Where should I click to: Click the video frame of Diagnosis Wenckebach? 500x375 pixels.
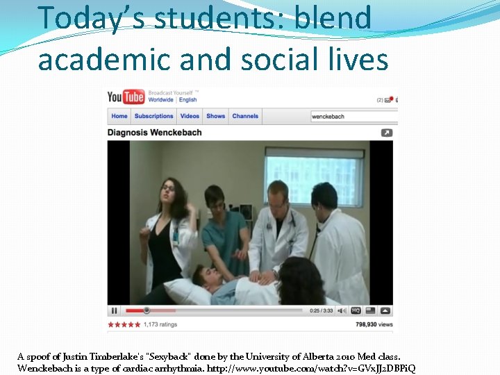coord(250,223)
